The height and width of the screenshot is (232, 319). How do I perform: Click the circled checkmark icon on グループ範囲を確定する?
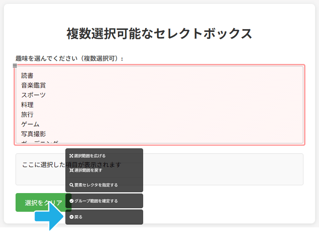point(71,201)
